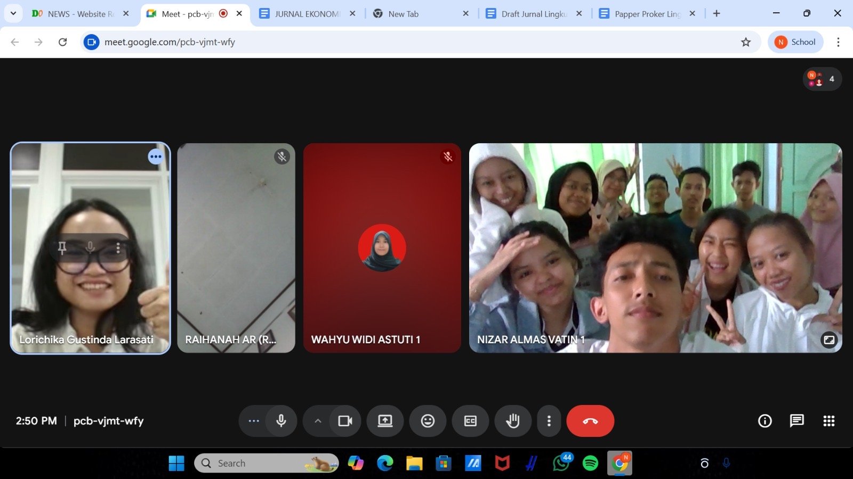This screenshot has width=853, height=479.
Task: Show meeting details with the info icon
Action: point(765,421)
